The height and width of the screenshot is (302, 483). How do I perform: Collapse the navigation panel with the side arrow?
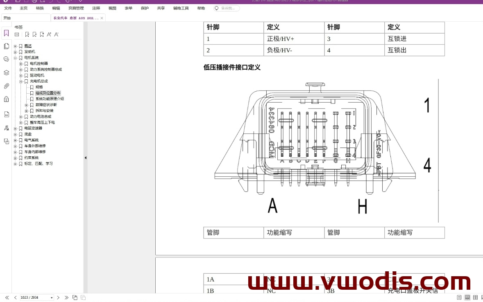tap(86, 158)
